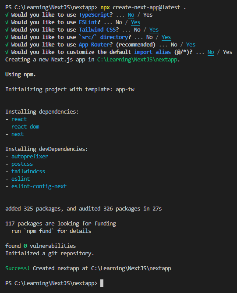
Task: Click the terminal cursor at final prompt
Action: [102, 283]
